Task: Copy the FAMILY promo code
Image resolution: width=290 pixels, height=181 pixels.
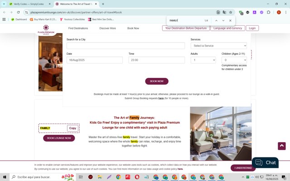Action: pyautogui.click(x=72, y=128)
